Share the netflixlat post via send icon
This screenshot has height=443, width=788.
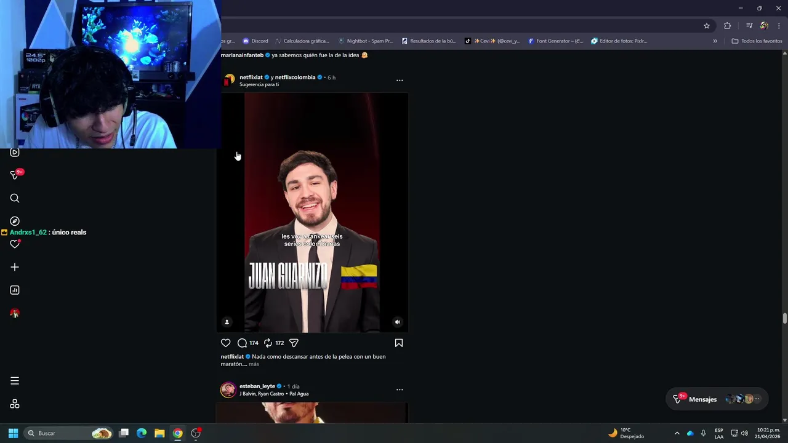(x=294, y=343)
